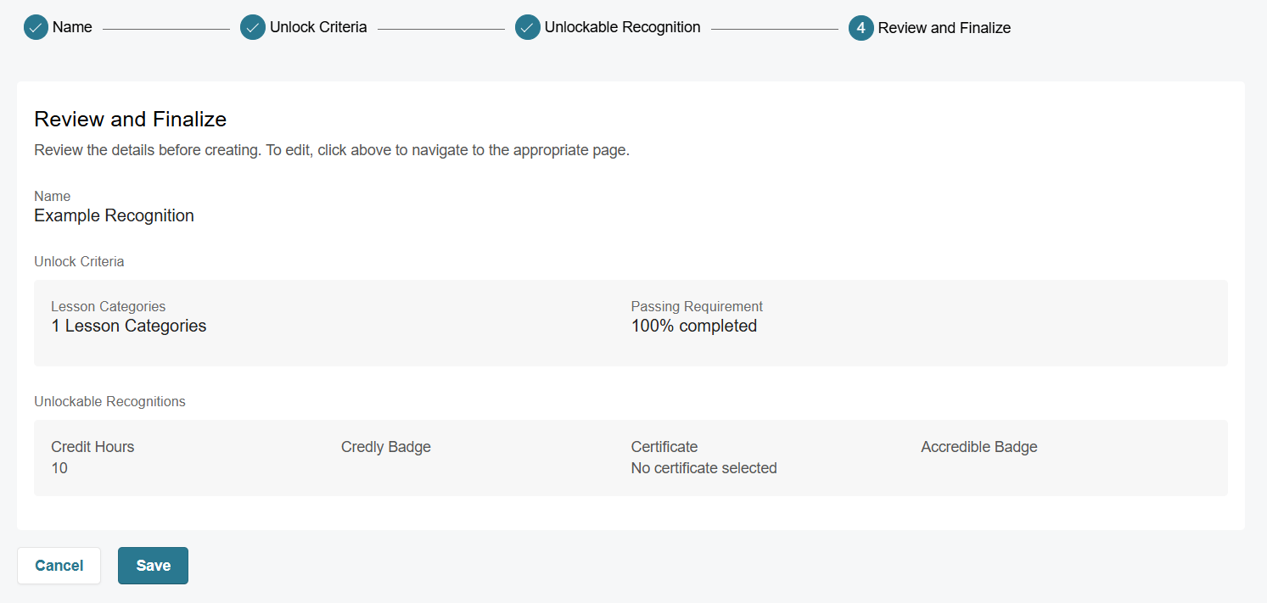Click the step 4 number circle

coord(861,28)
